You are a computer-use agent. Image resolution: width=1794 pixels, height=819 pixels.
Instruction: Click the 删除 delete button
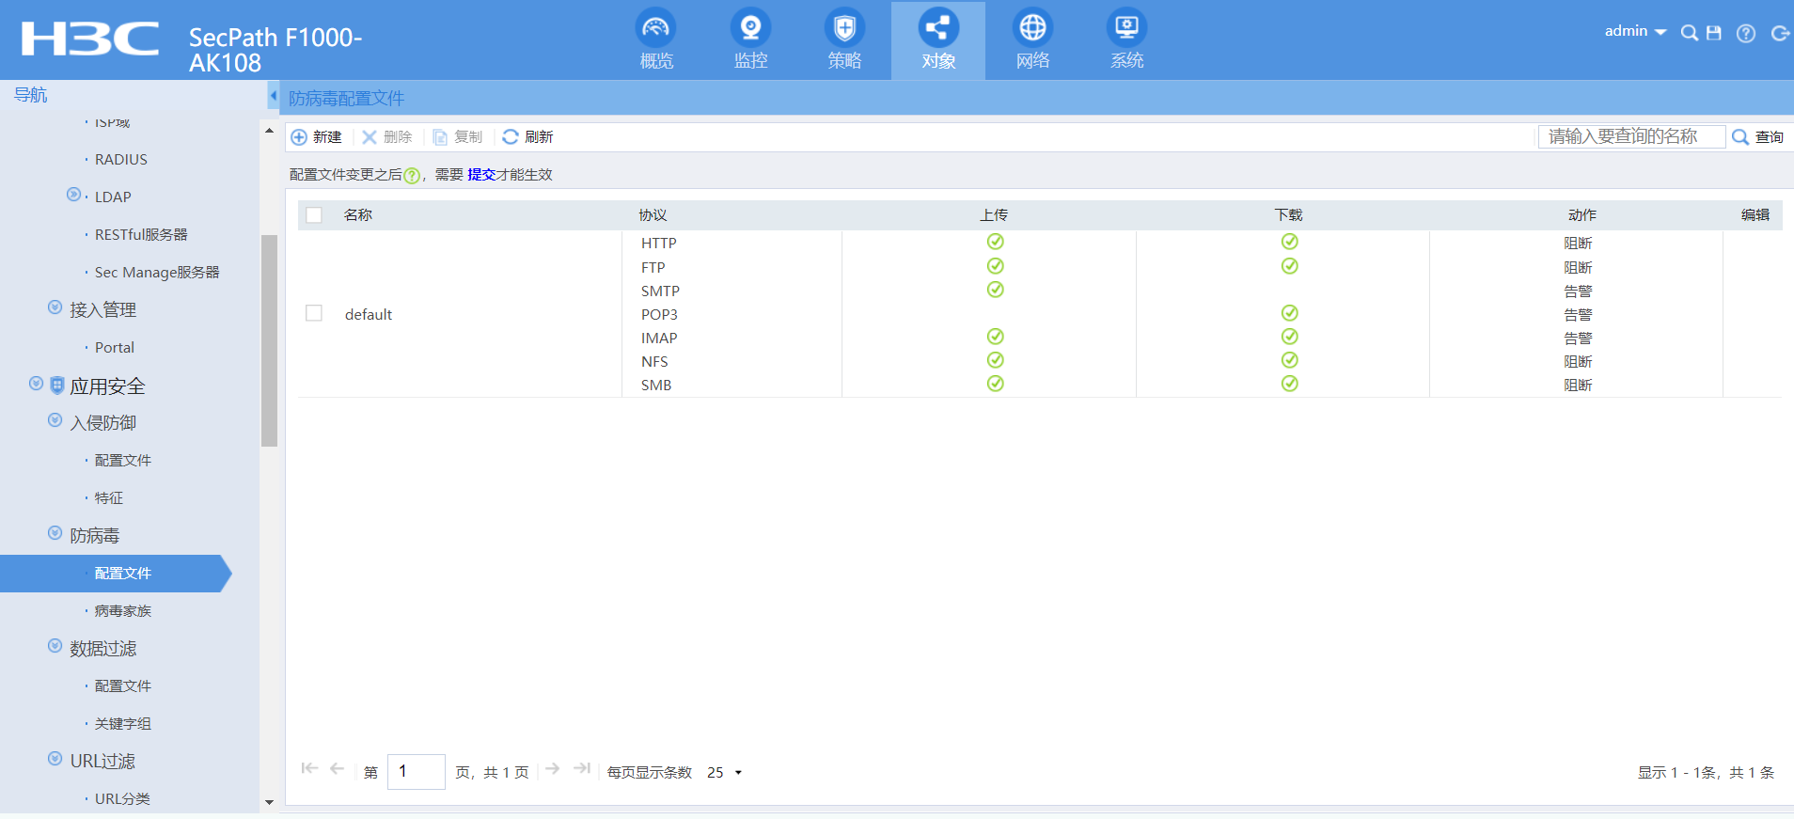point(387,137)
